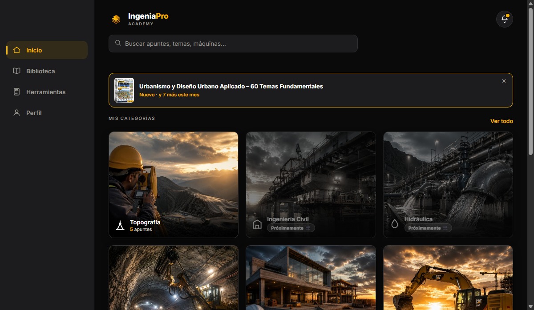Screen dimensions: 534x310
Task: Click the IngeniaPro stacked layers logo
Action: [x=116, y=19]
